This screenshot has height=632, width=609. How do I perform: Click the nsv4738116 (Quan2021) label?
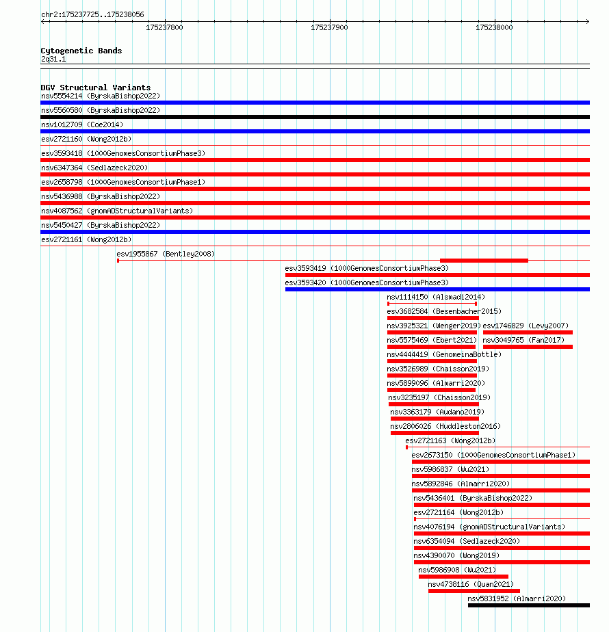tap(471, 584)
